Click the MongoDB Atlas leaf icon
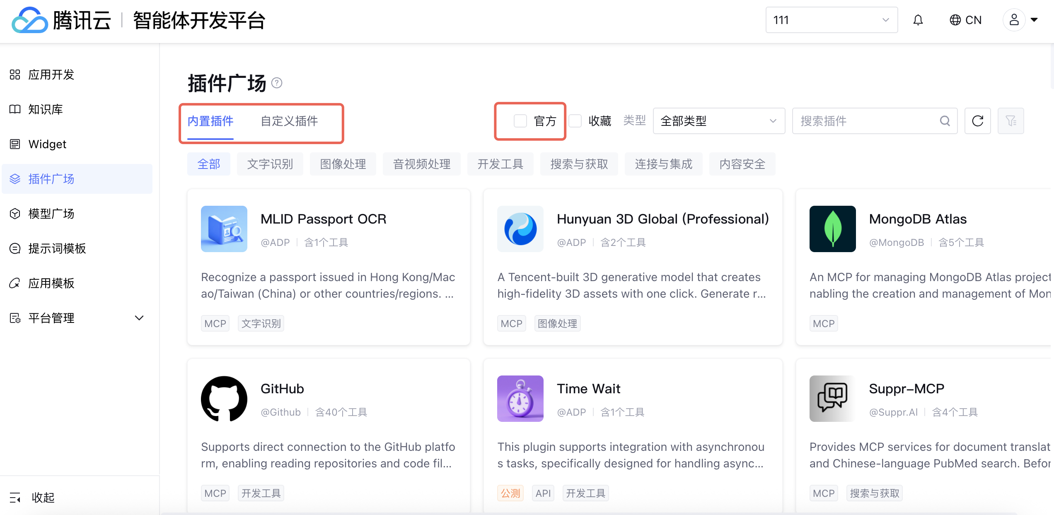The image size is (1054, 515). pos(832,229)
